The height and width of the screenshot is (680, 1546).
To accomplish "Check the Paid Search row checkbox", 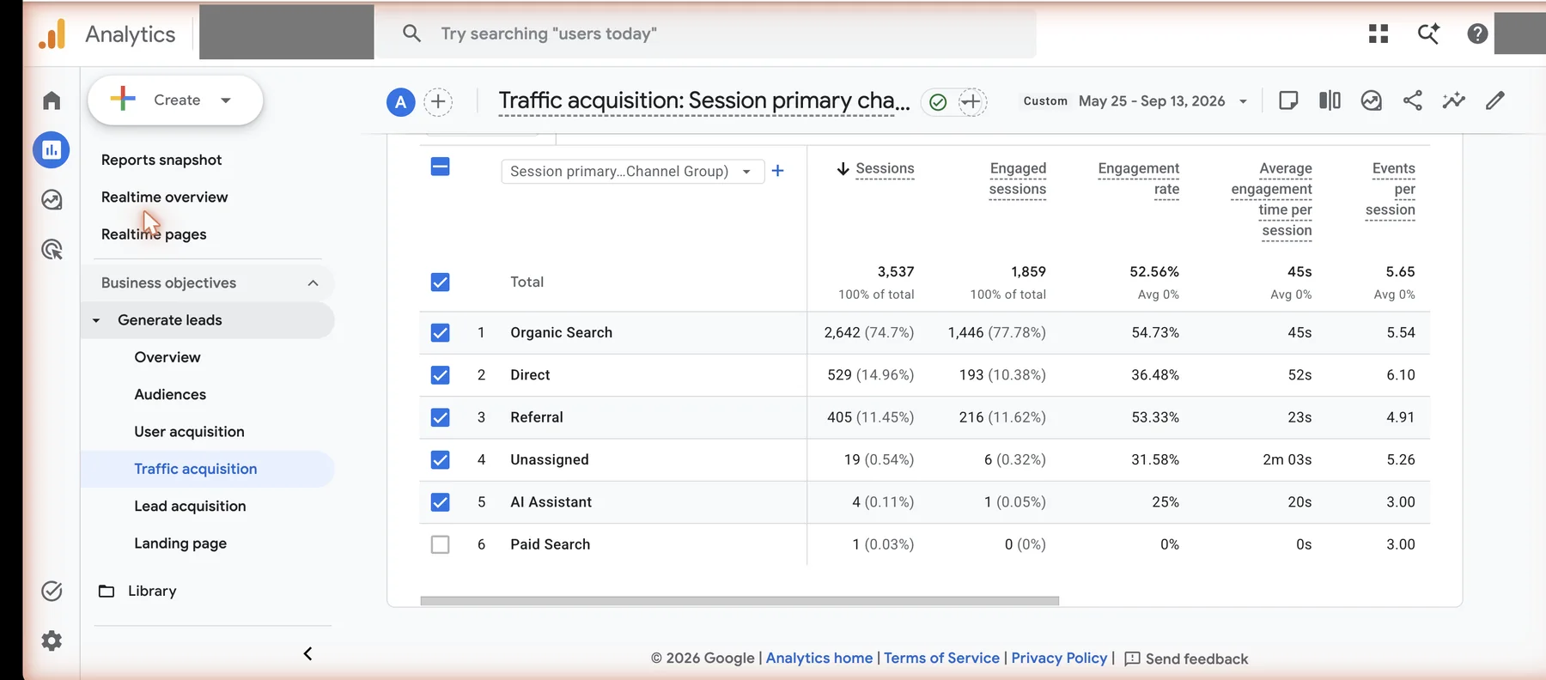I will [440, 544].
